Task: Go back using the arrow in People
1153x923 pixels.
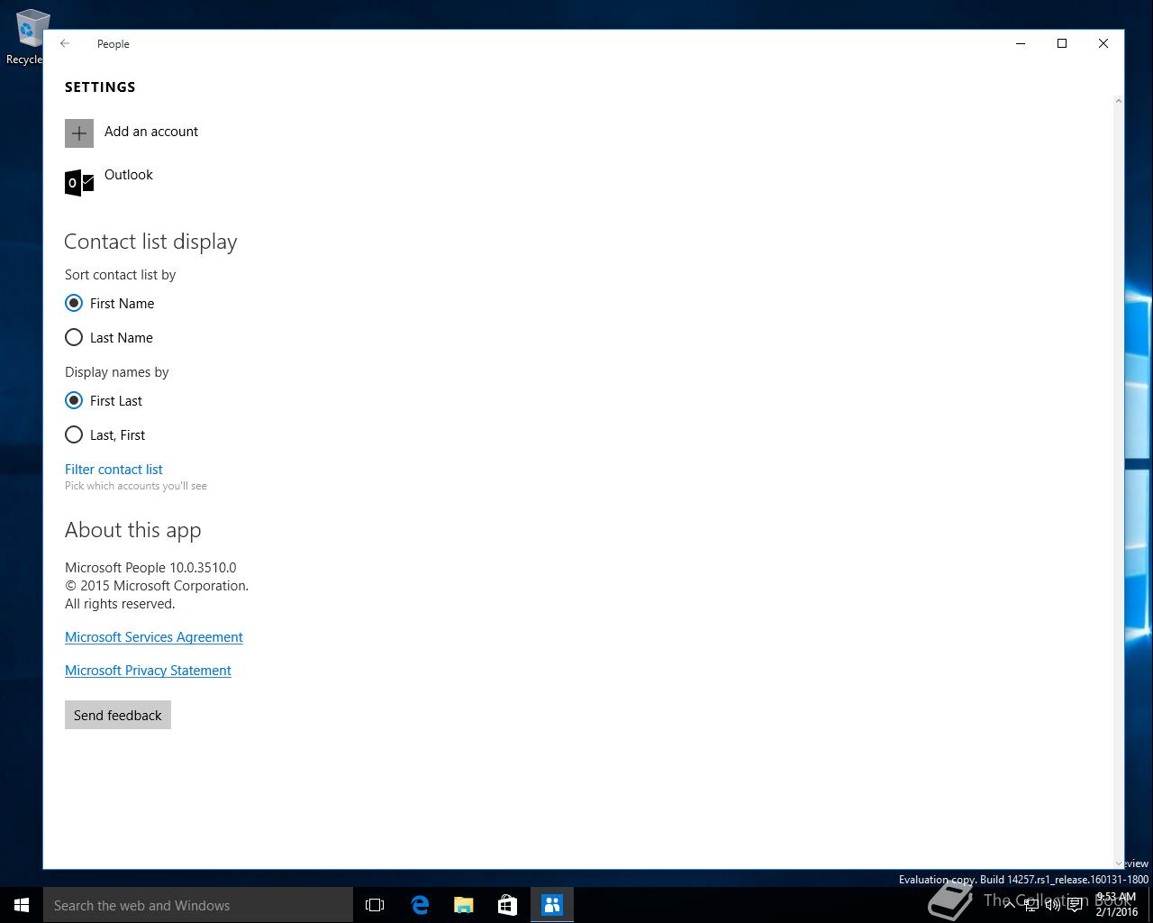Action: [x=65, y=43]
